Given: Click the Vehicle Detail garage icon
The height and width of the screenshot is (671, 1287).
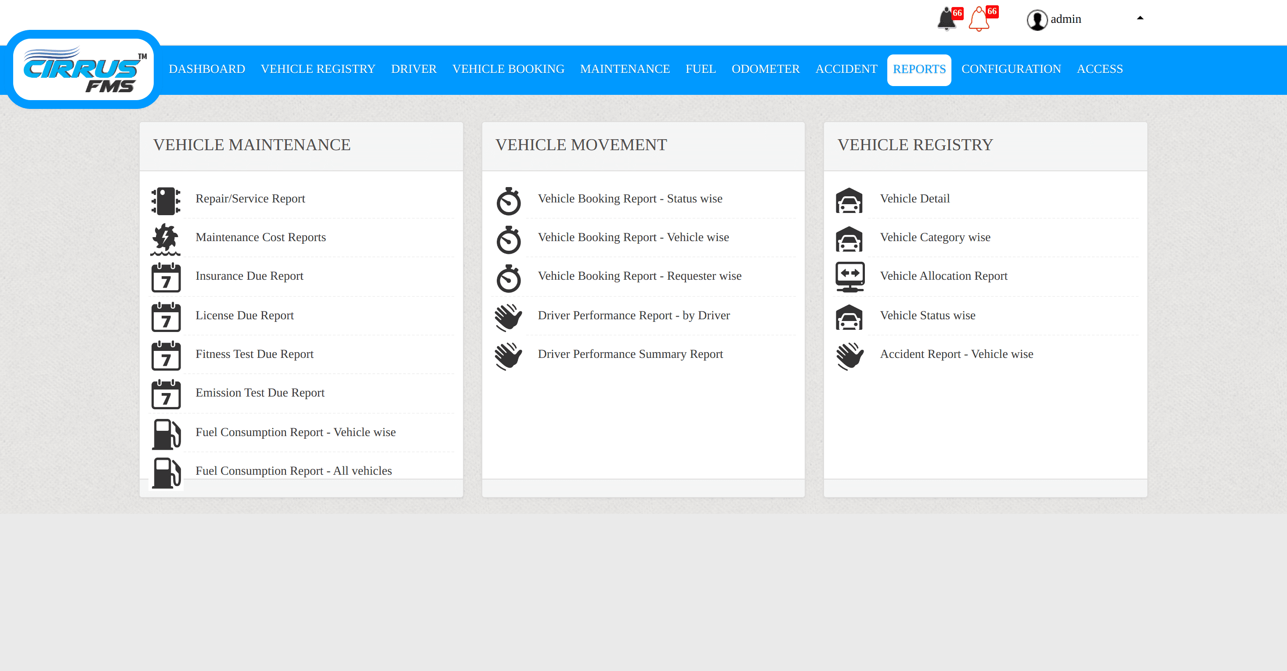Looking at the screenshot, I should click(850, 200).
